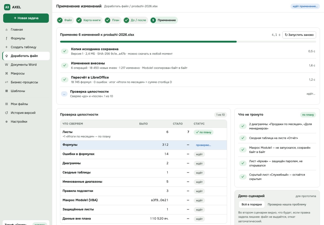The width and height of the screenshot is (324, 225).
Task: Click the gear icon beside Настройки
Action: pos(6,122)
